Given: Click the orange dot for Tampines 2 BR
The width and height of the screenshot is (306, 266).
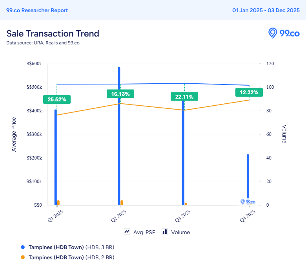Looking at the screenshot, I should (x=22, y=257).
